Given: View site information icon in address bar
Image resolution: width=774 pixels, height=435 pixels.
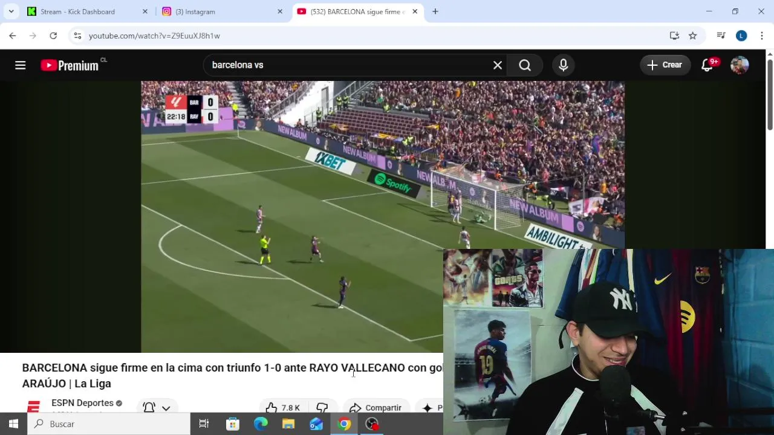Looking at the screenshot, I should [77, 36].
